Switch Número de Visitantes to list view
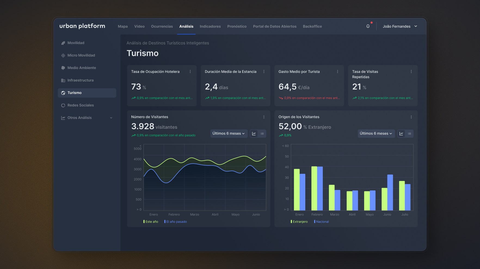This screenshot has height=269, width=480. click(262, 134)
